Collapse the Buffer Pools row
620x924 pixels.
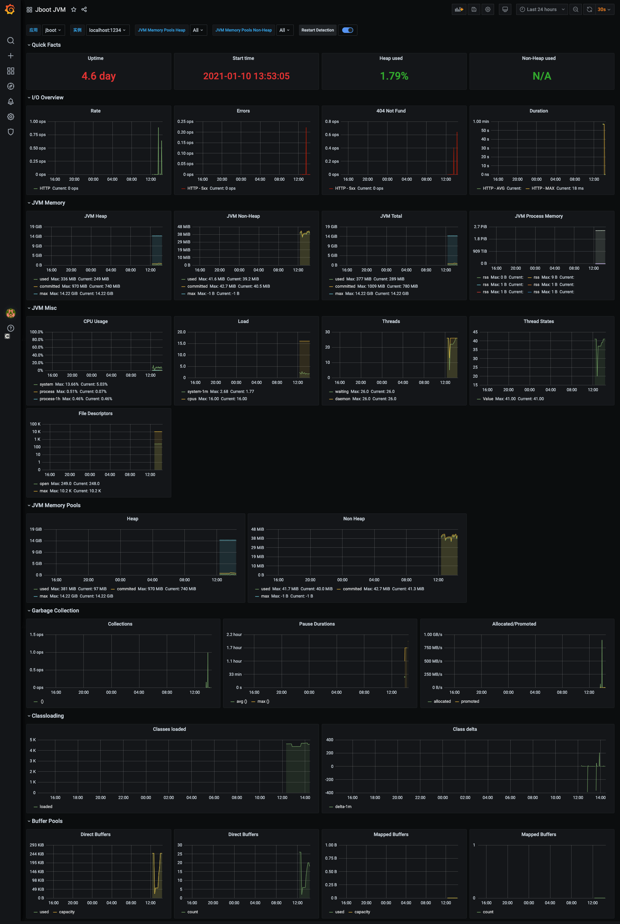pyautogui.click(x=47, y=821)
